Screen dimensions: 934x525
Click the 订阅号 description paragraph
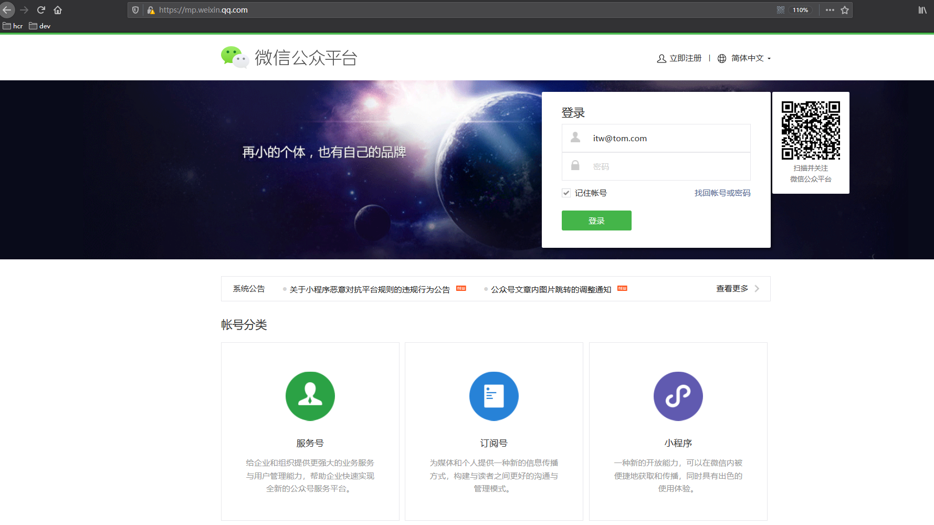point(494,476)
